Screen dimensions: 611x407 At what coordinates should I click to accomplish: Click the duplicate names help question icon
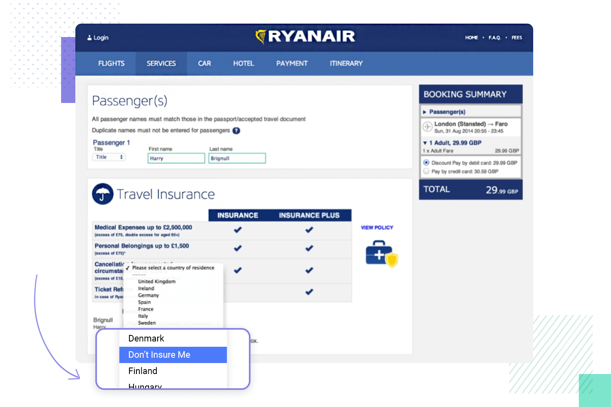[x=236, y=131]
